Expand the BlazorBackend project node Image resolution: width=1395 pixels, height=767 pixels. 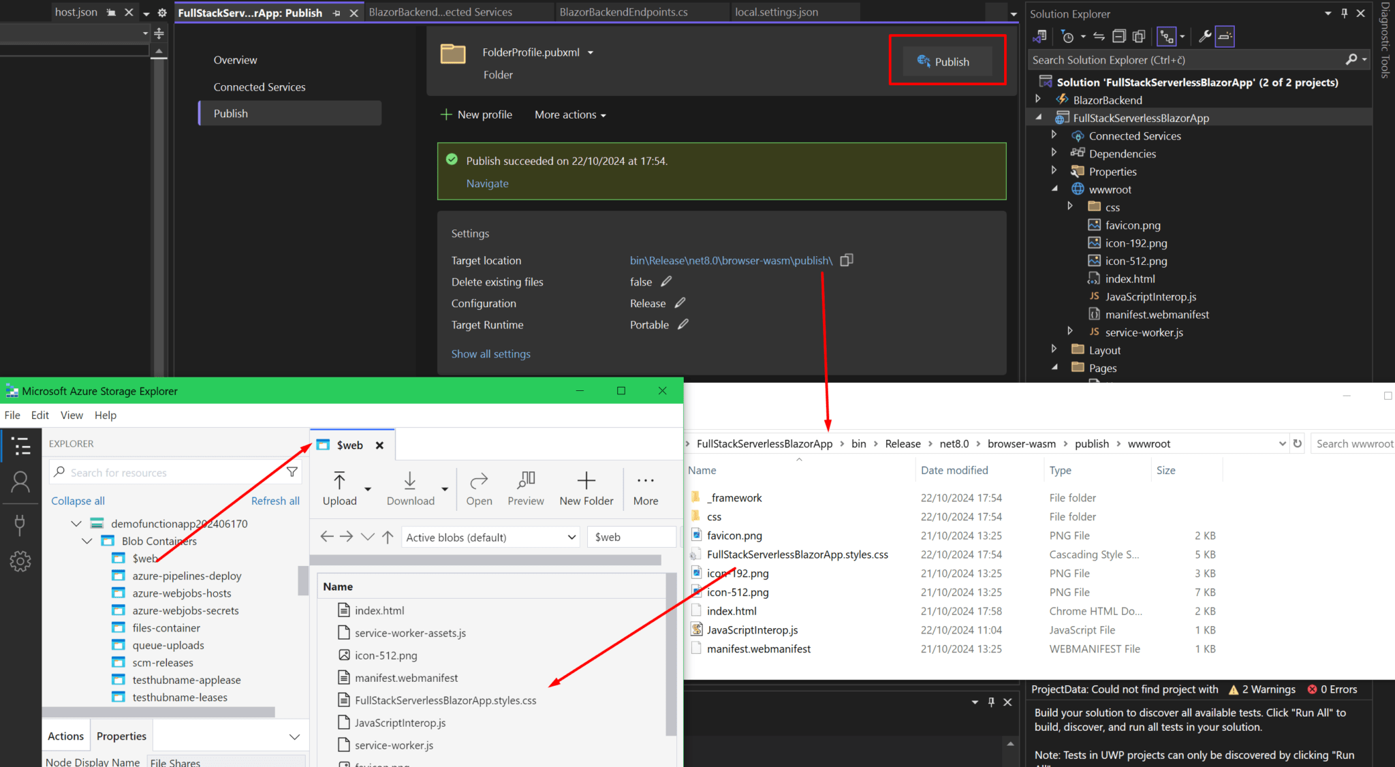click(1037, 99)
